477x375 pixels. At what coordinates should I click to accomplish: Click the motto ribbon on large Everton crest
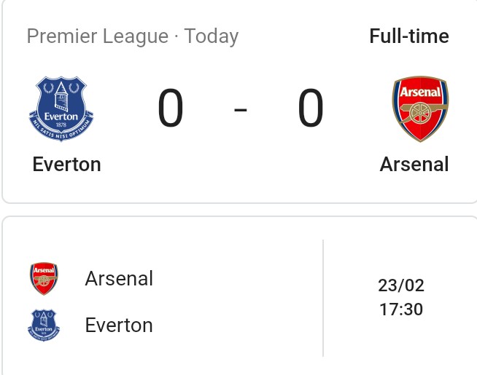(x=61, y=131)
